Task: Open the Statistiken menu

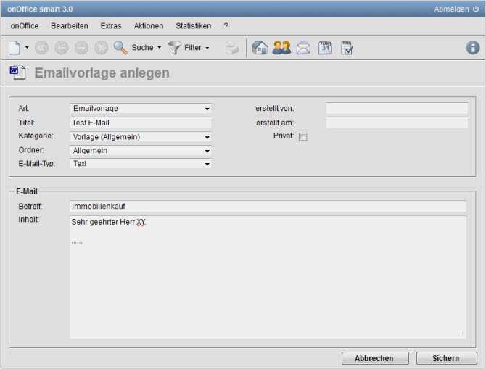Action: 193,26
